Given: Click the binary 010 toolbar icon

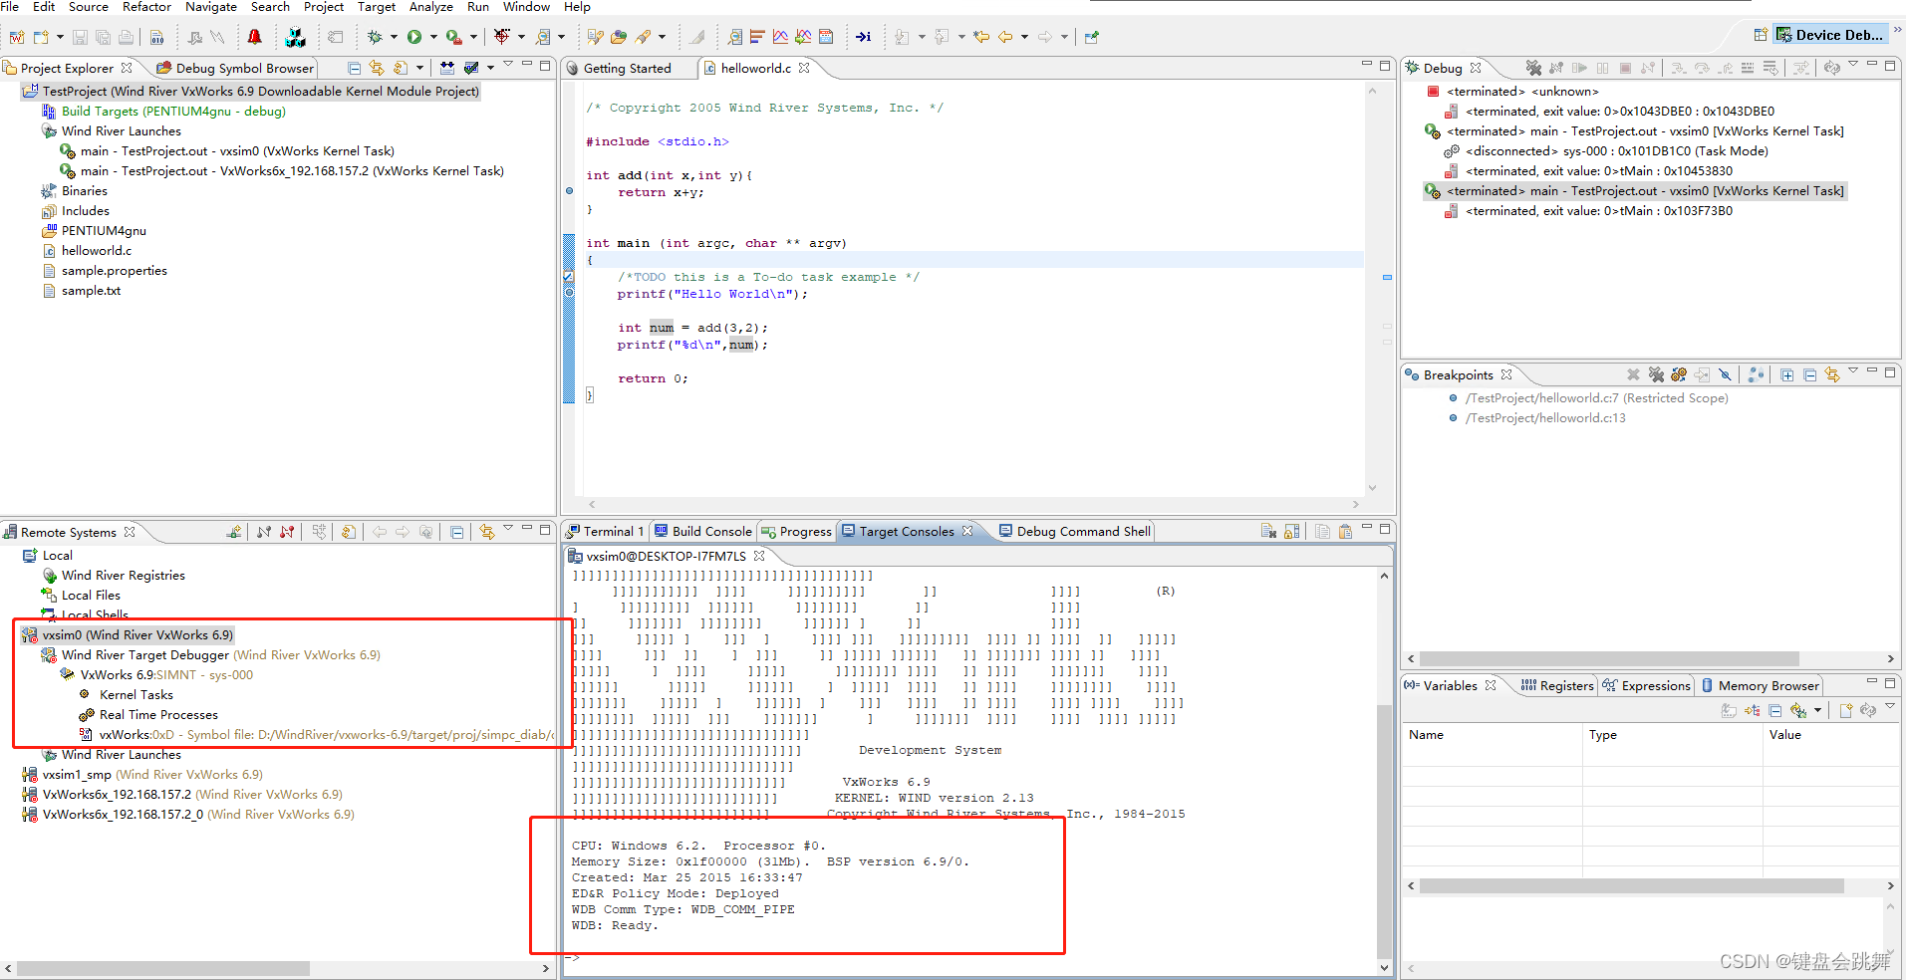Looking at the screenshot, I should (x=157, y=37).
